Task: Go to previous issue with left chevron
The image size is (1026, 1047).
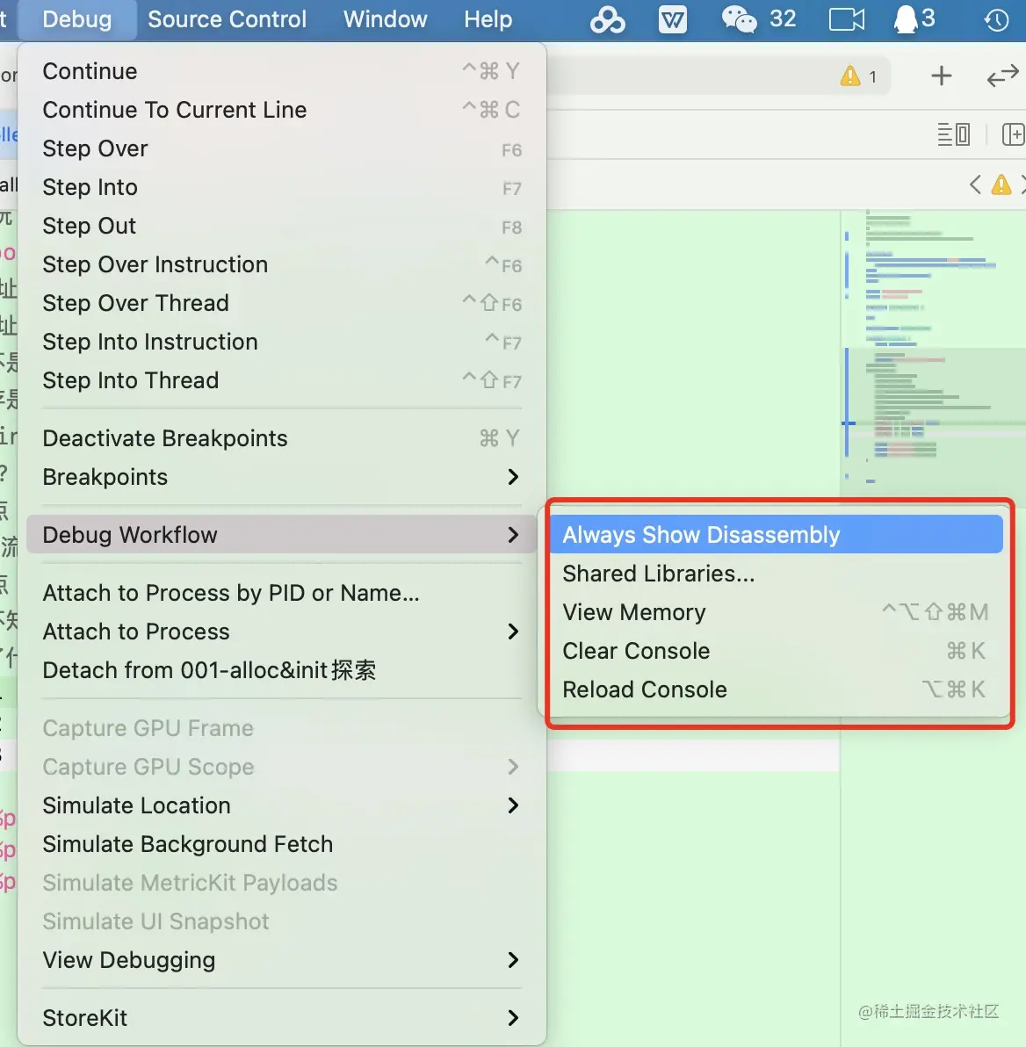Action: 975,184
